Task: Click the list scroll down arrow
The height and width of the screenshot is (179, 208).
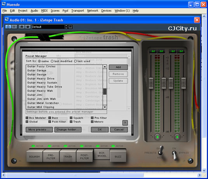Action: tap(105, 107)
